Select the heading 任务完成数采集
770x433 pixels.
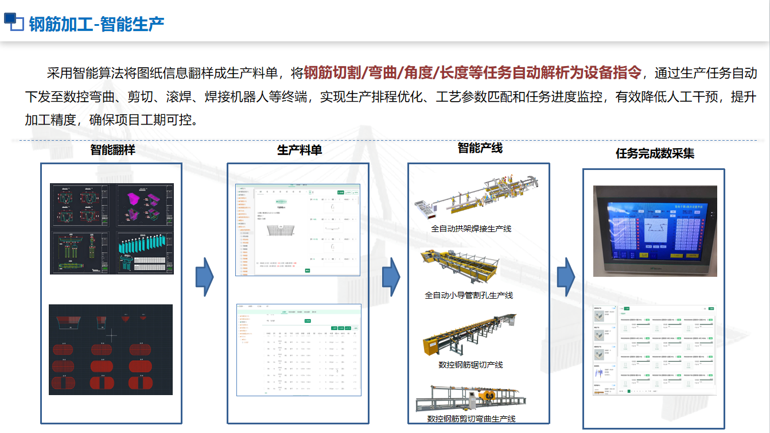(655, 153)
